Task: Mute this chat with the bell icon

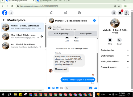Action: pos(110,40)
